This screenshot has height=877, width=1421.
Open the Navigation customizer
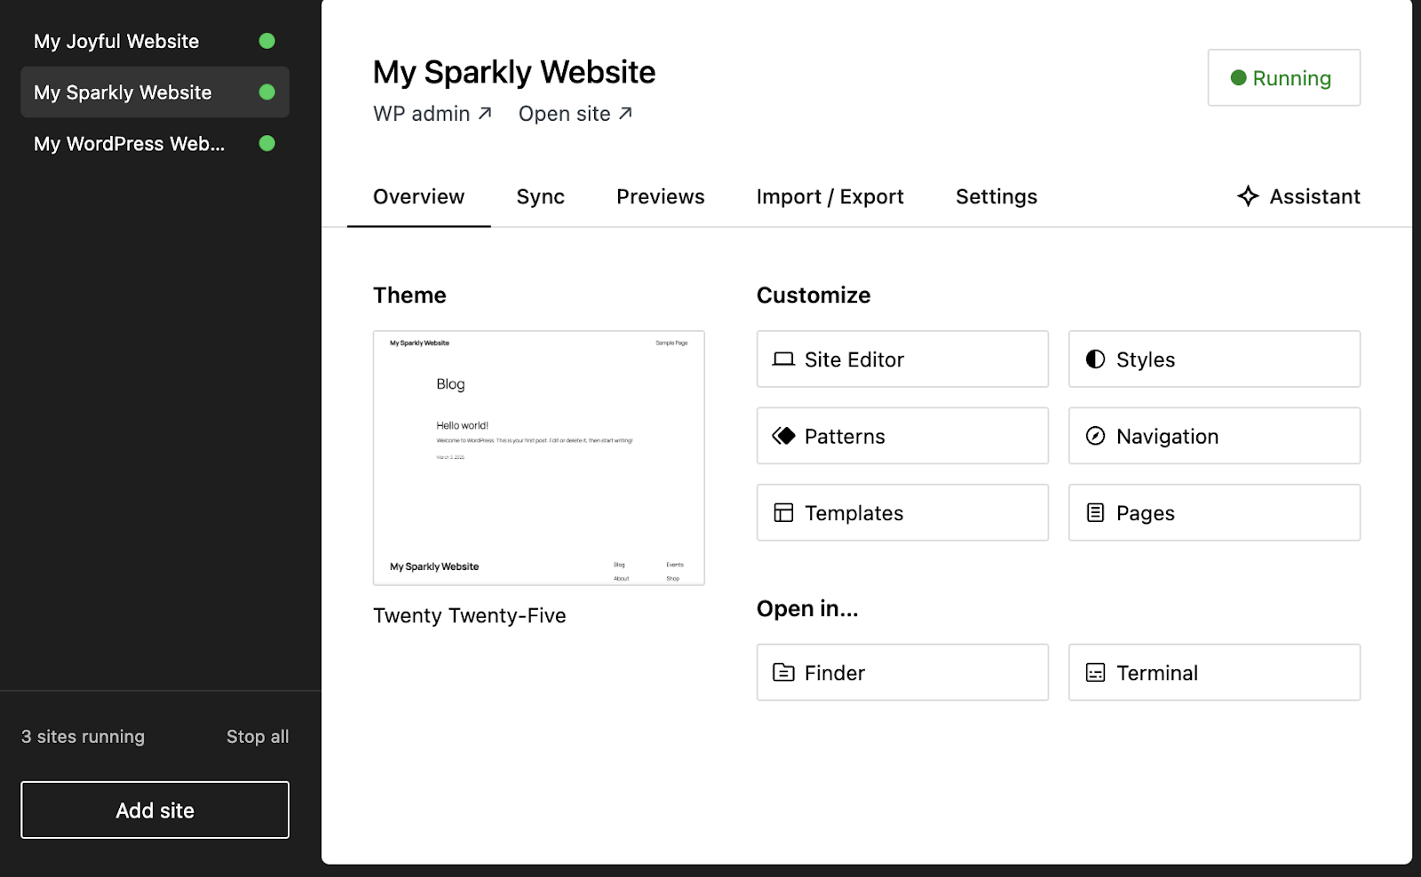pos(1214,436)
